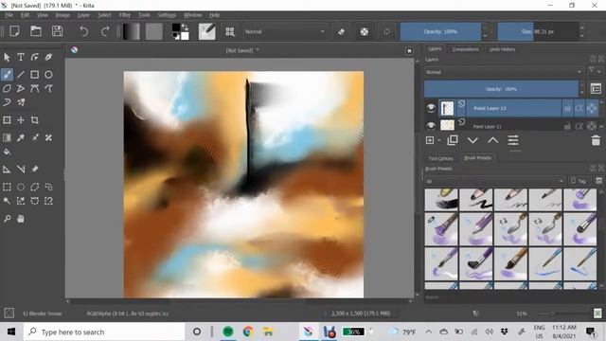Click the layer Opacity slider
Viewport: 606px width, 341px height.
click(501, 89)
